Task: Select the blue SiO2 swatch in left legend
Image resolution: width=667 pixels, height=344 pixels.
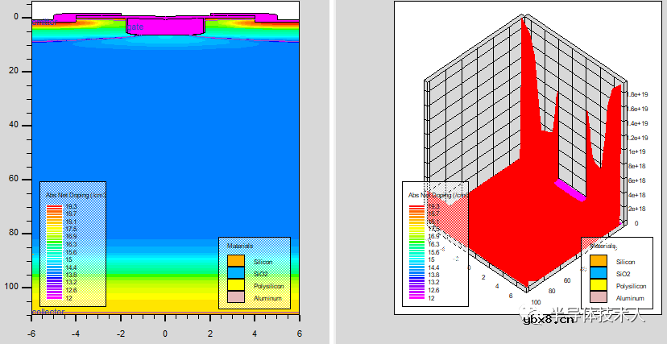Action: tap(235, 274)
